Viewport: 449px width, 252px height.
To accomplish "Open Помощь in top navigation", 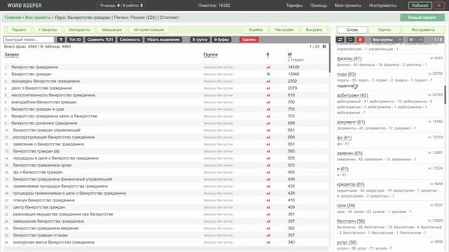I will tap(319, 6).
